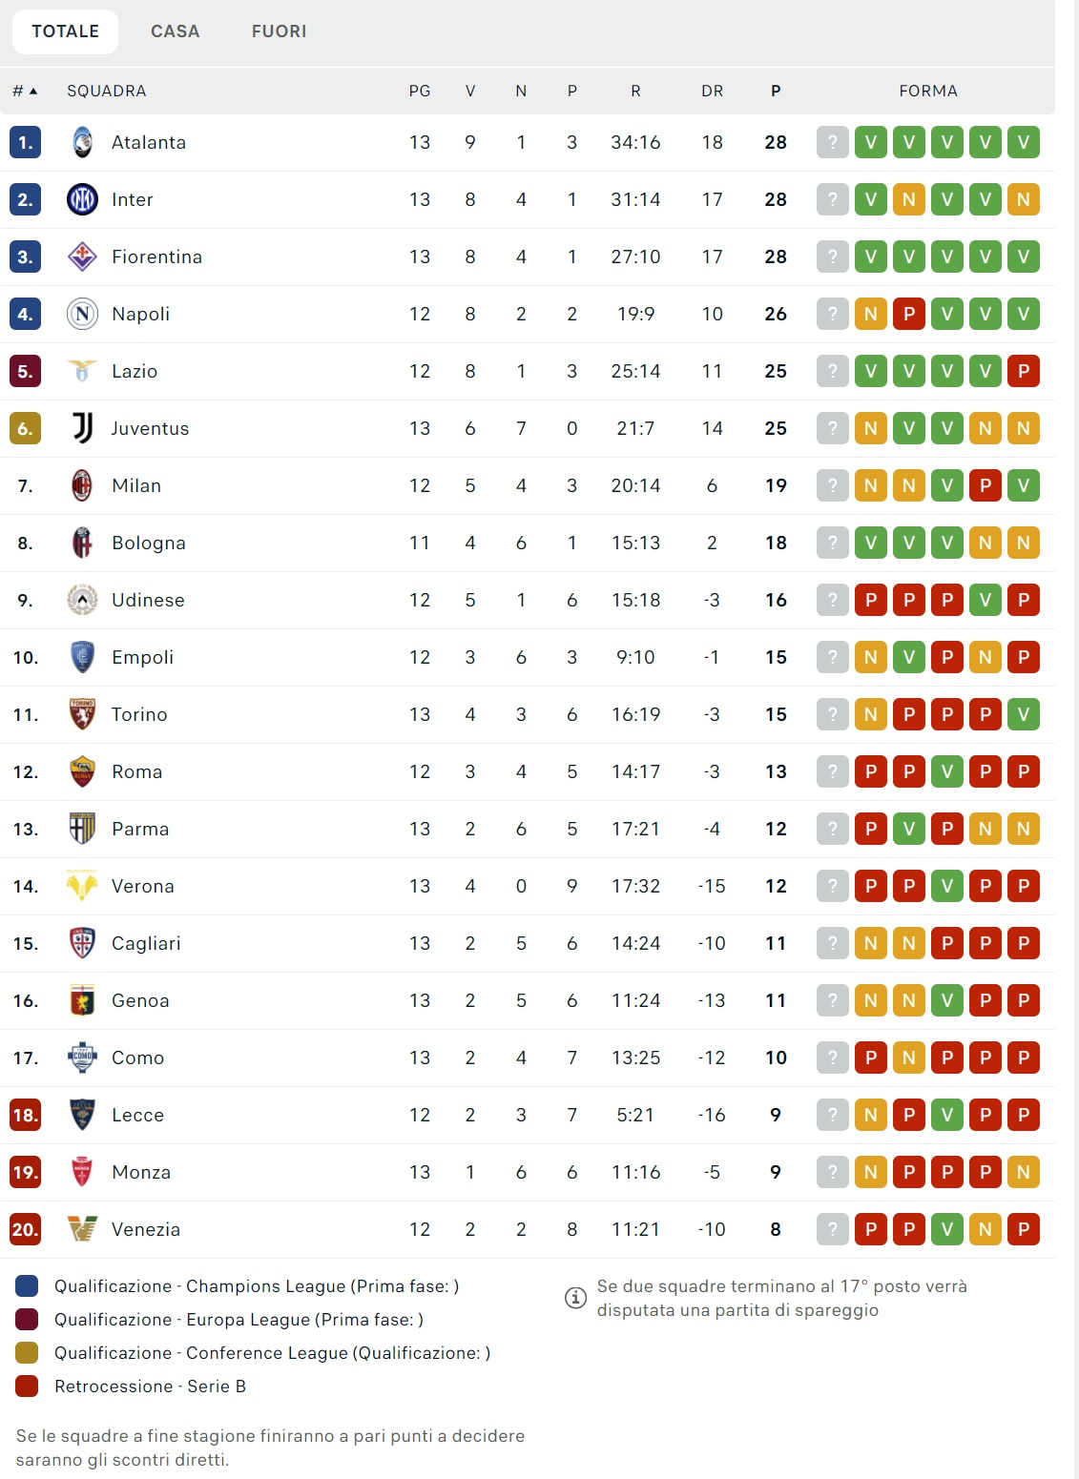Click the Milan club crest
This screenshot has width=1079, height=1479.
click(82, 485)
